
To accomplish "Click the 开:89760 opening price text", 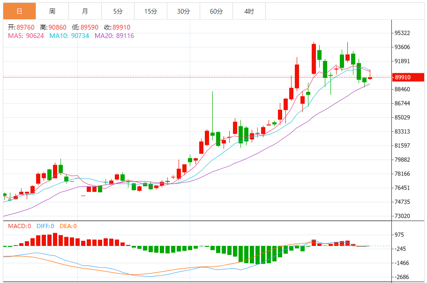I will [22, 27].
